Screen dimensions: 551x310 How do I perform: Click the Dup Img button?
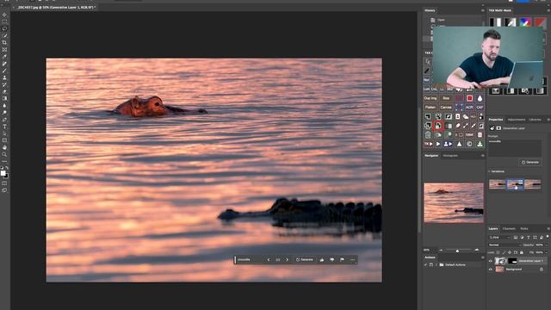[x=430, y=98]
